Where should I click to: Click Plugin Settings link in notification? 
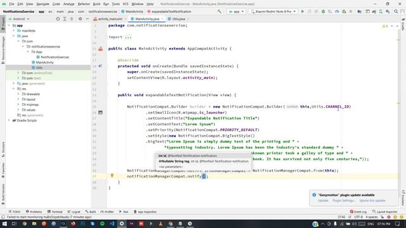point(344,201)
